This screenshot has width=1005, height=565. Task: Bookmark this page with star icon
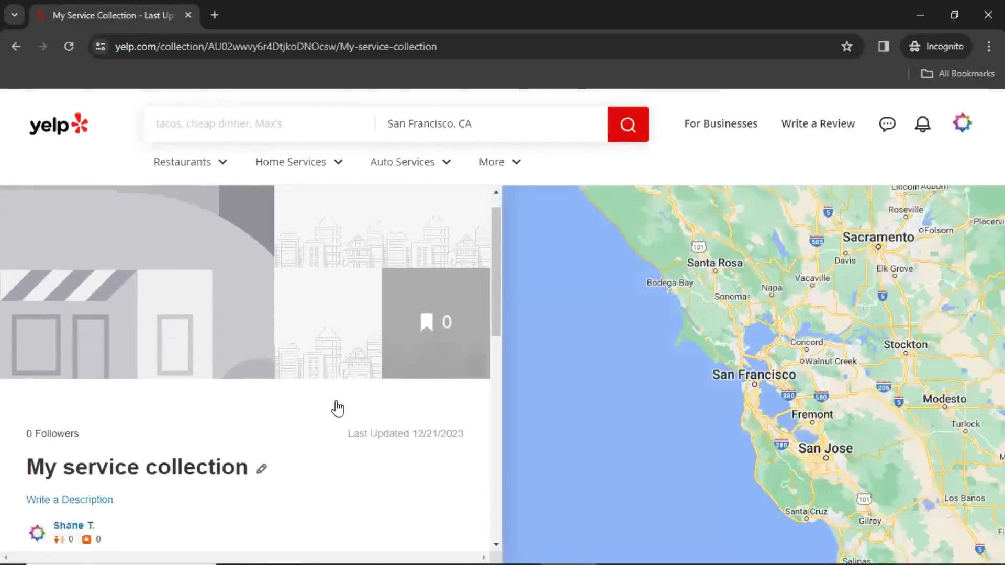point(846,47)
